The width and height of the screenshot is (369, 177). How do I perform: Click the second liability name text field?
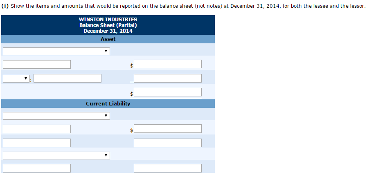point(37,143)
